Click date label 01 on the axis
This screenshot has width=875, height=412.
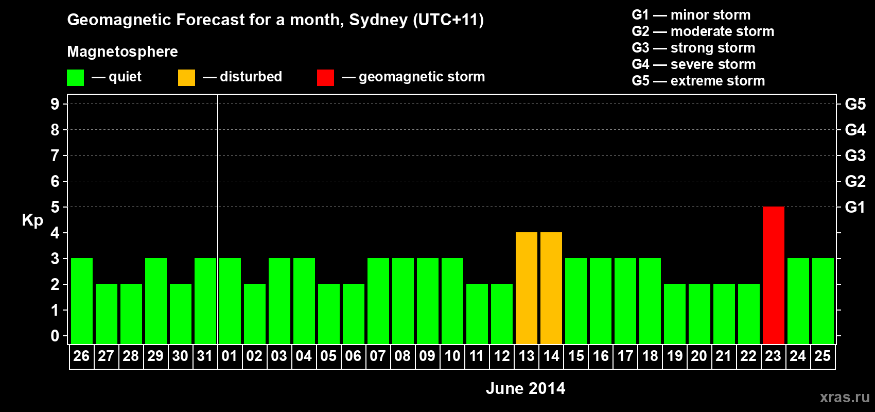coord(230,356)
